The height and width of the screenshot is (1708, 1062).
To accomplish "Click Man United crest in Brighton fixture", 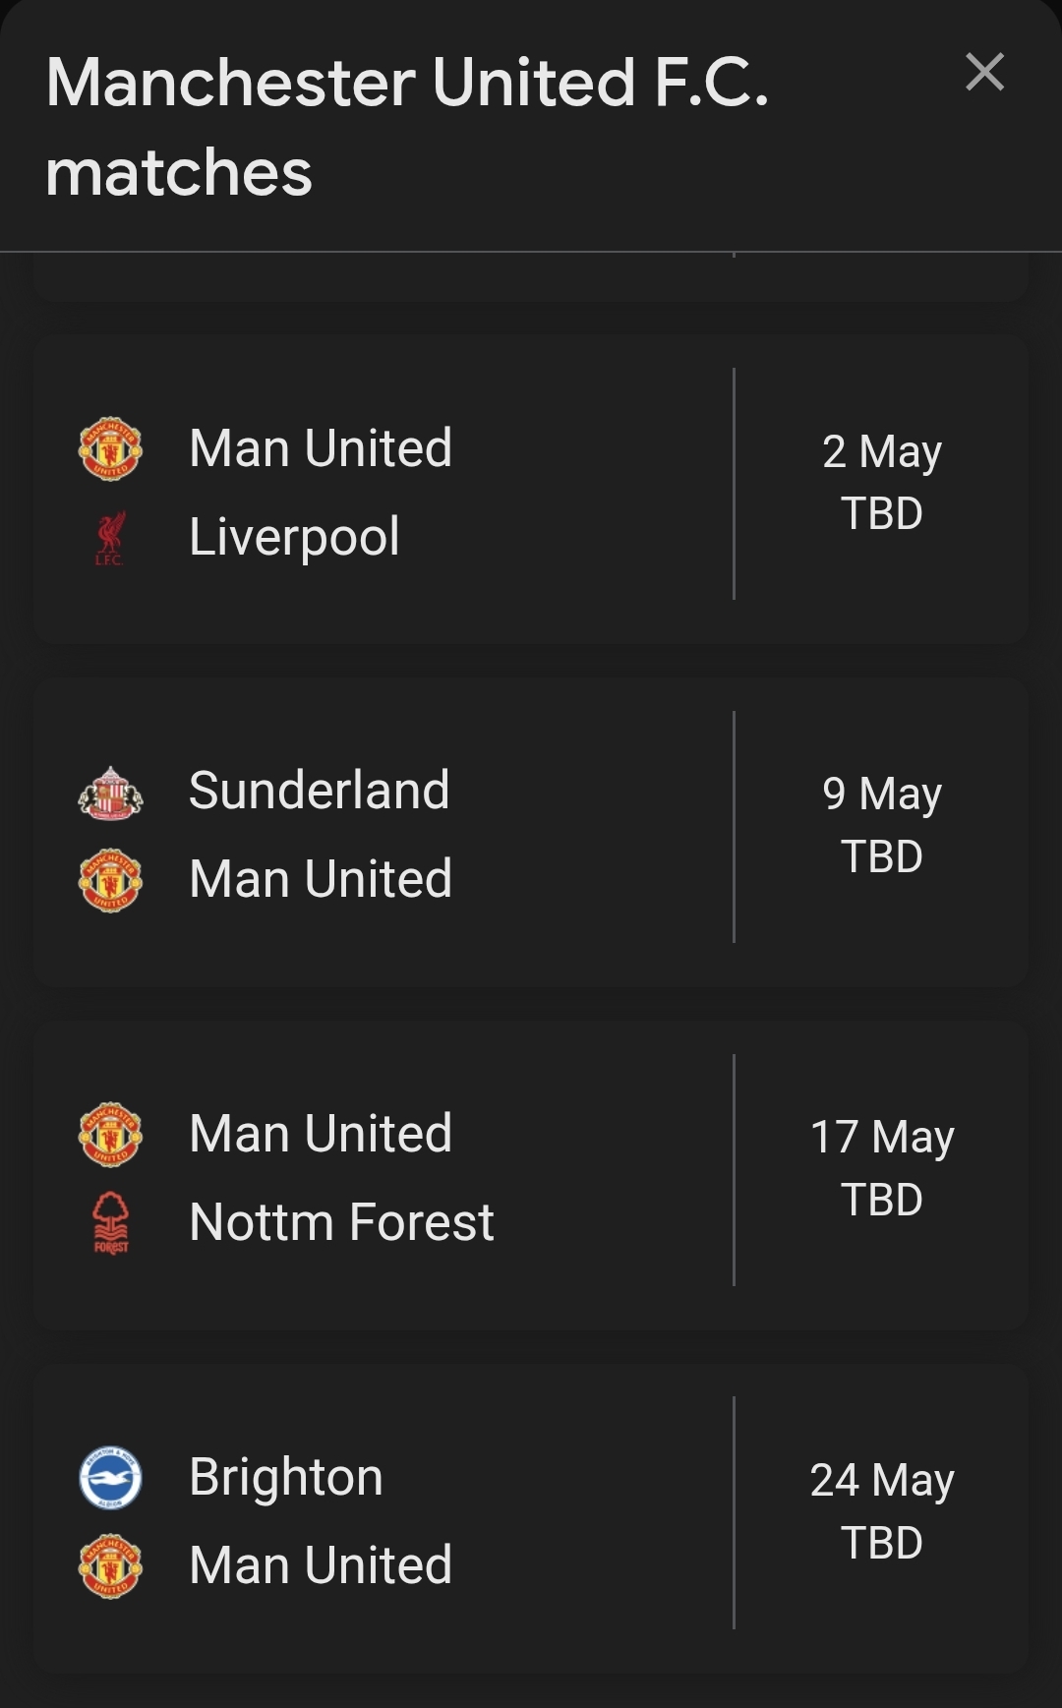I will click(110, 1565).
